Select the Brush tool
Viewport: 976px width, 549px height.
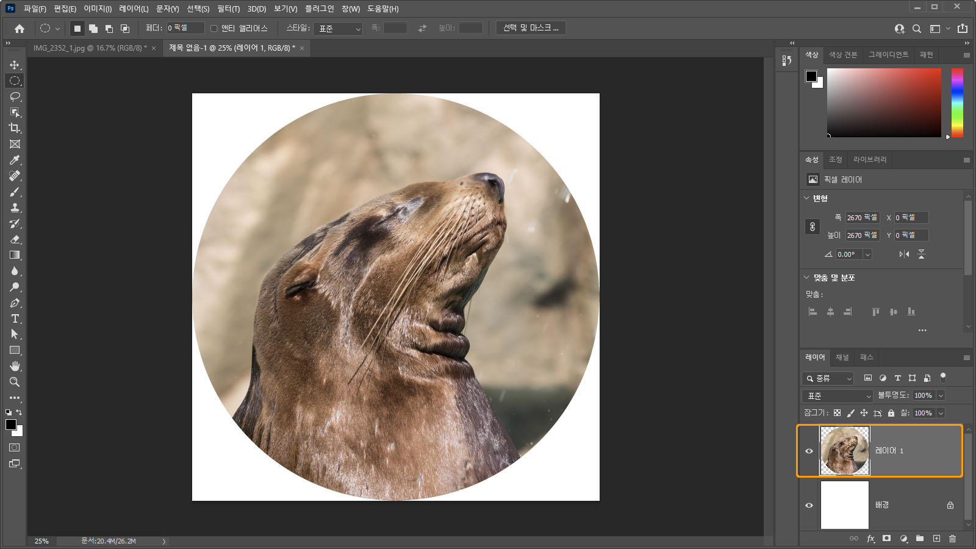15,192
